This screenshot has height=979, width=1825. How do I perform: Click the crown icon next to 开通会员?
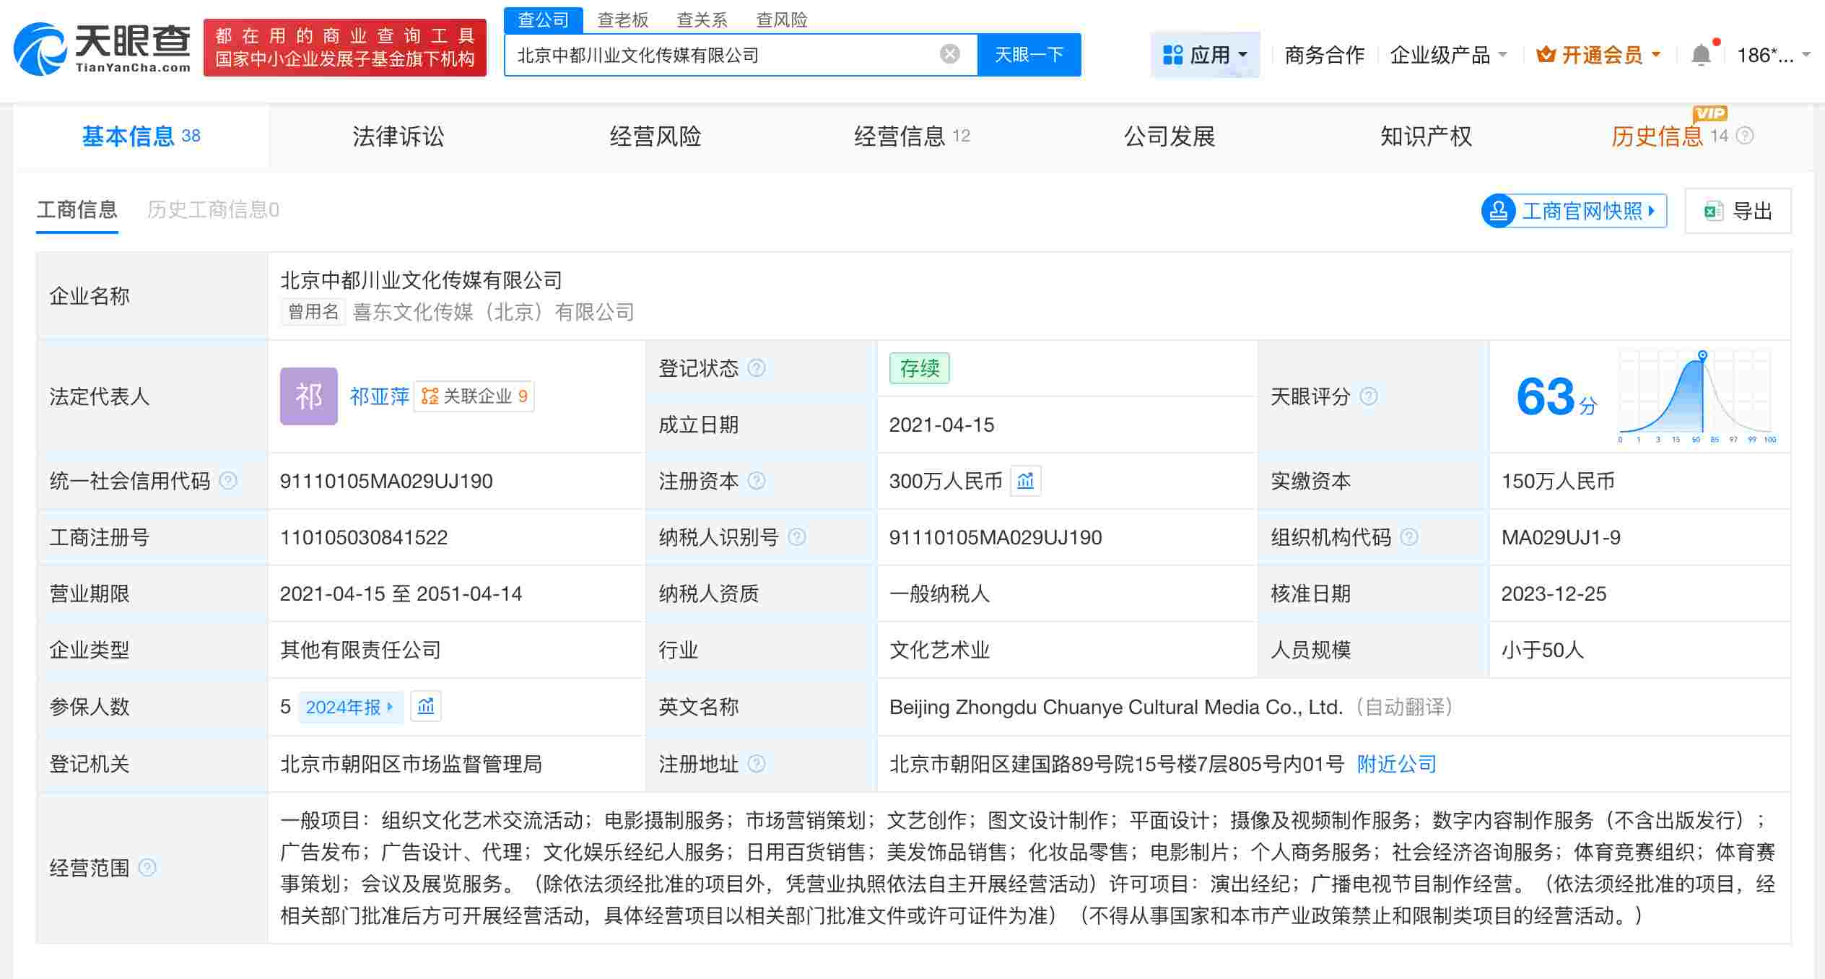tap(1546, 53)
